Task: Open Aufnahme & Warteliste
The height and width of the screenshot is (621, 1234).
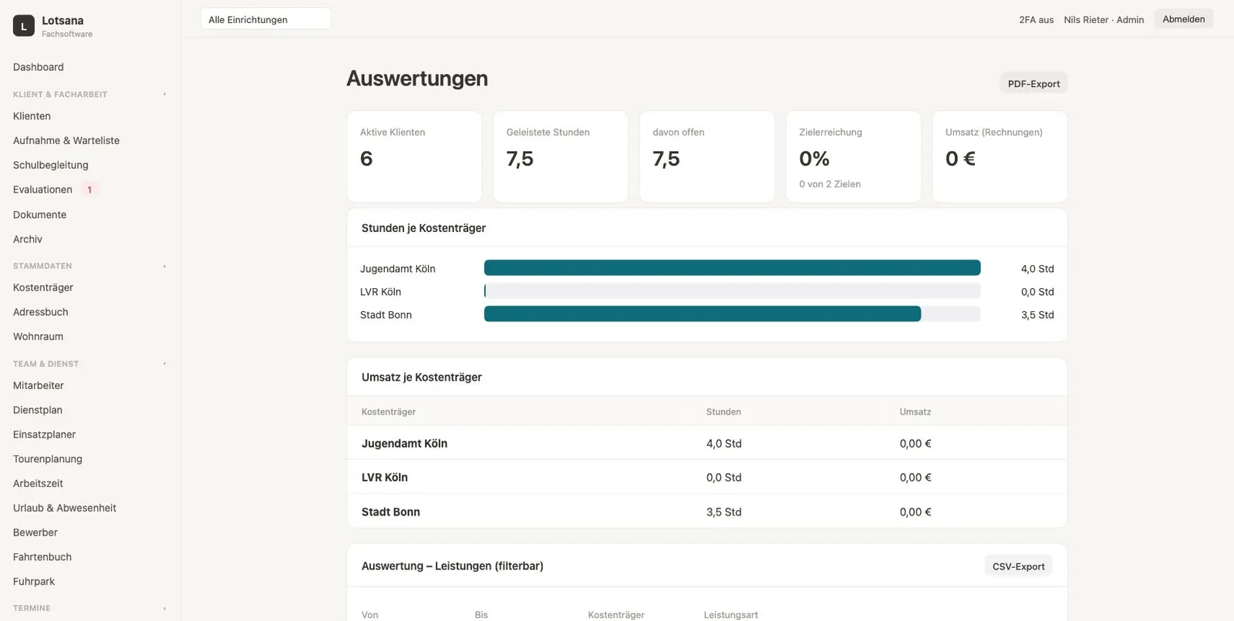Action: pyautogui.click(x=66, y=141)
